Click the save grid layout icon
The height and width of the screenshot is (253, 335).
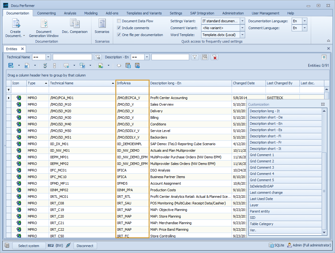[128, 66]
